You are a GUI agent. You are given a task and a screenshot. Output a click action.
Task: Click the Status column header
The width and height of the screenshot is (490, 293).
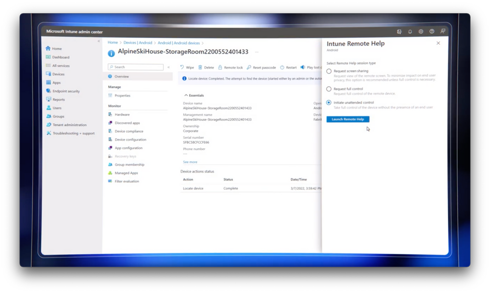[x=228, y=180]
